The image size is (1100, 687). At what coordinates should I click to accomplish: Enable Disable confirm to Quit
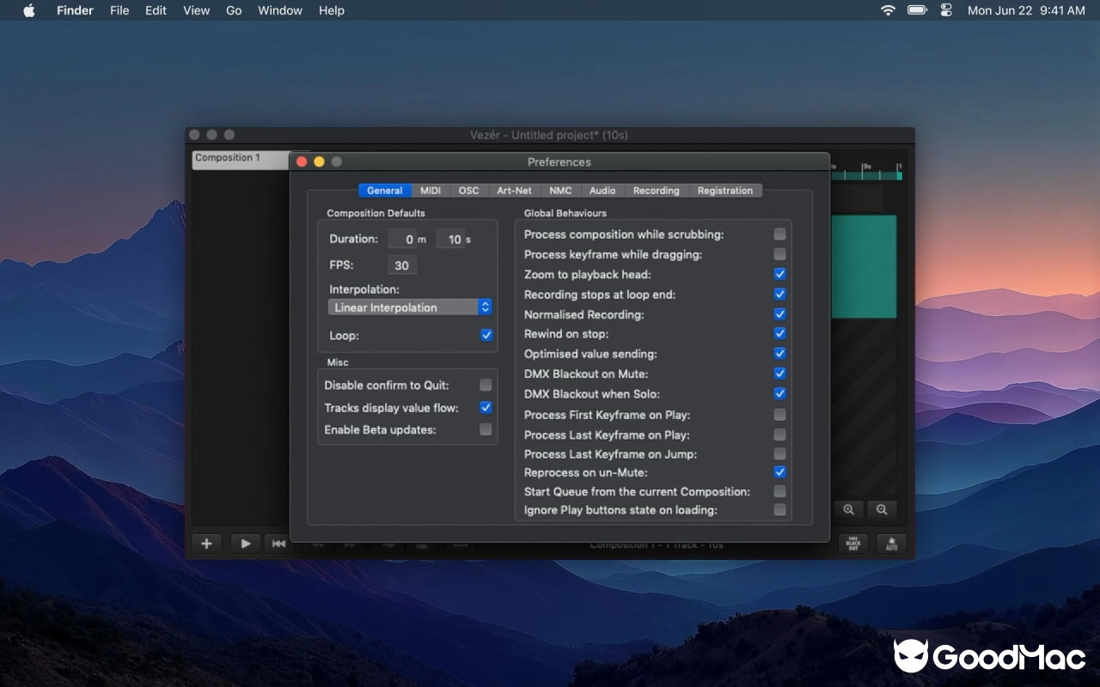pos(486,385)
